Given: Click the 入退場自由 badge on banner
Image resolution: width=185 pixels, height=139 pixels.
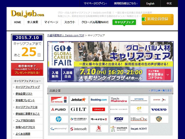Looking at the screenshot, I should point(68,74).
